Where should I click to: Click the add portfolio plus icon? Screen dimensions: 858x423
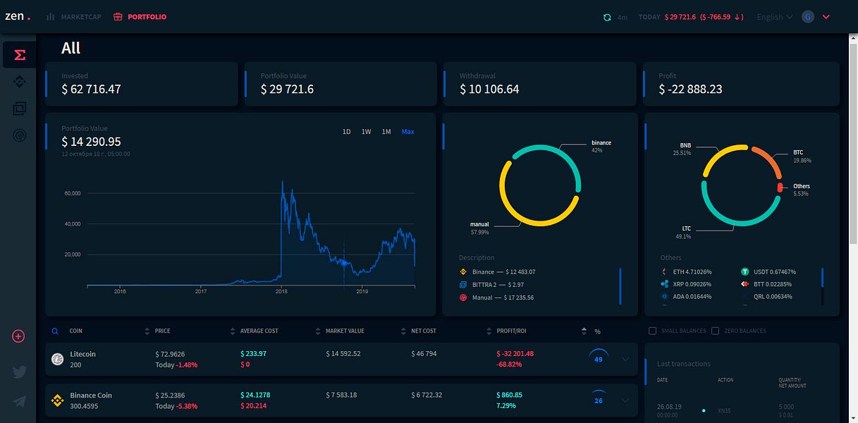[19, 336]
